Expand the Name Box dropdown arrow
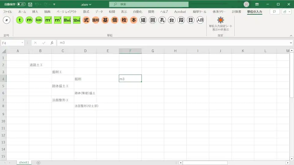294x165 pixels. (22, 43)
